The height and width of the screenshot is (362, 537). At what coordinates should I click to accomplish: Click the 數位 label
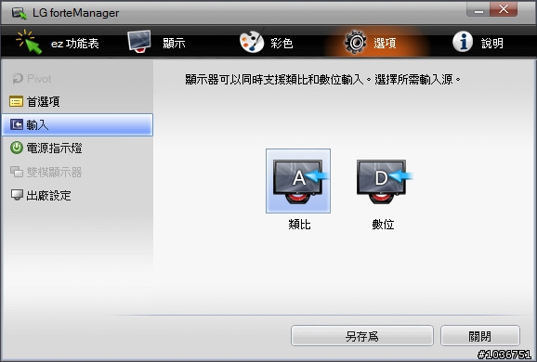click(383, 225)
